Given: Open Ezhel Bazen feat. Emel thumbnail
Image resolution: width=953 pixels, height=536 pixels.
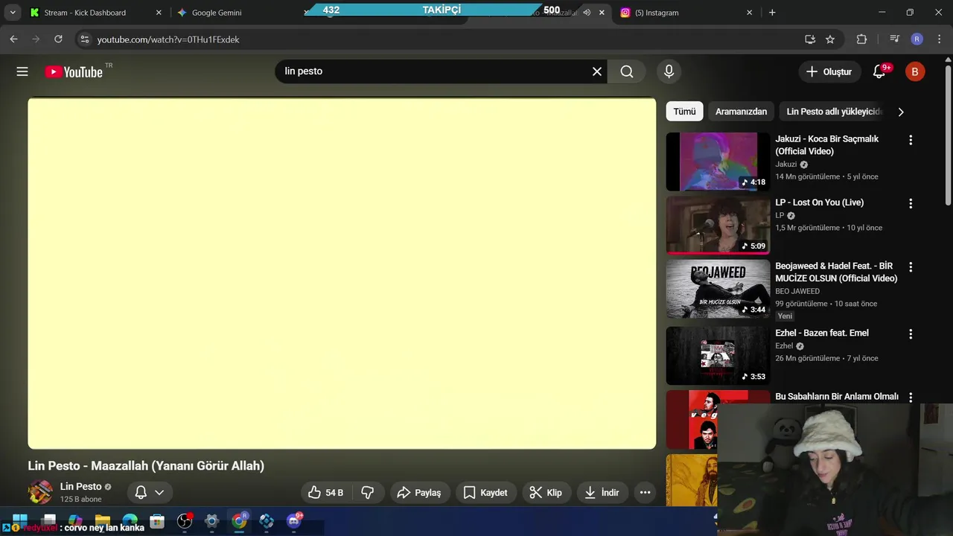Looking at the screenshot, I should pos(718,356).
